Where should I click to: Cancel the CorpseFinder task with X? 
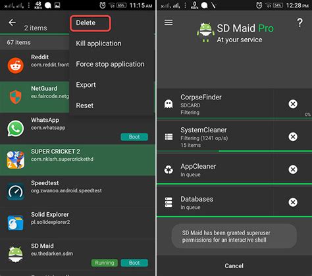[x=293, y=104]
